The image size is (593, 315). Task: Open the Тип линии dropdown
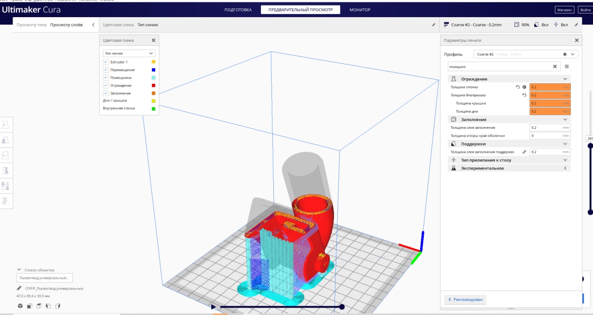(129, 53)
